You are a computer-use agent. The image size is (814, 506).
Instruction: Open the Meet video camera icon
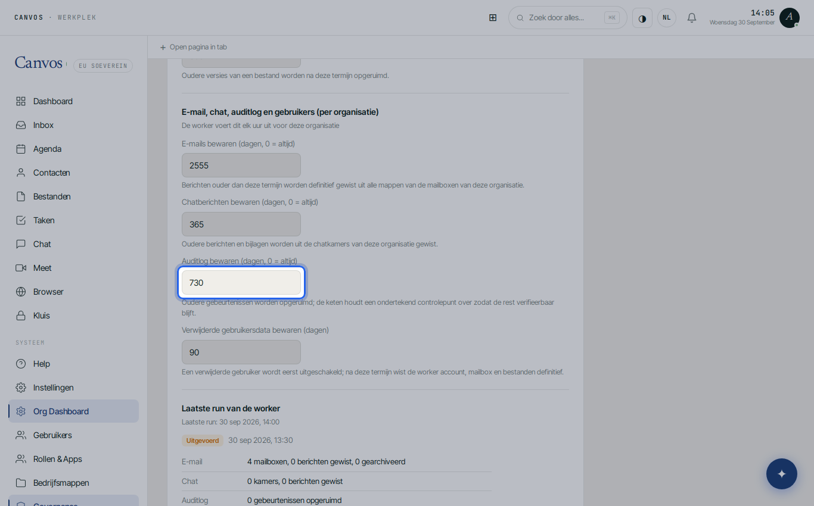[21, 268]
